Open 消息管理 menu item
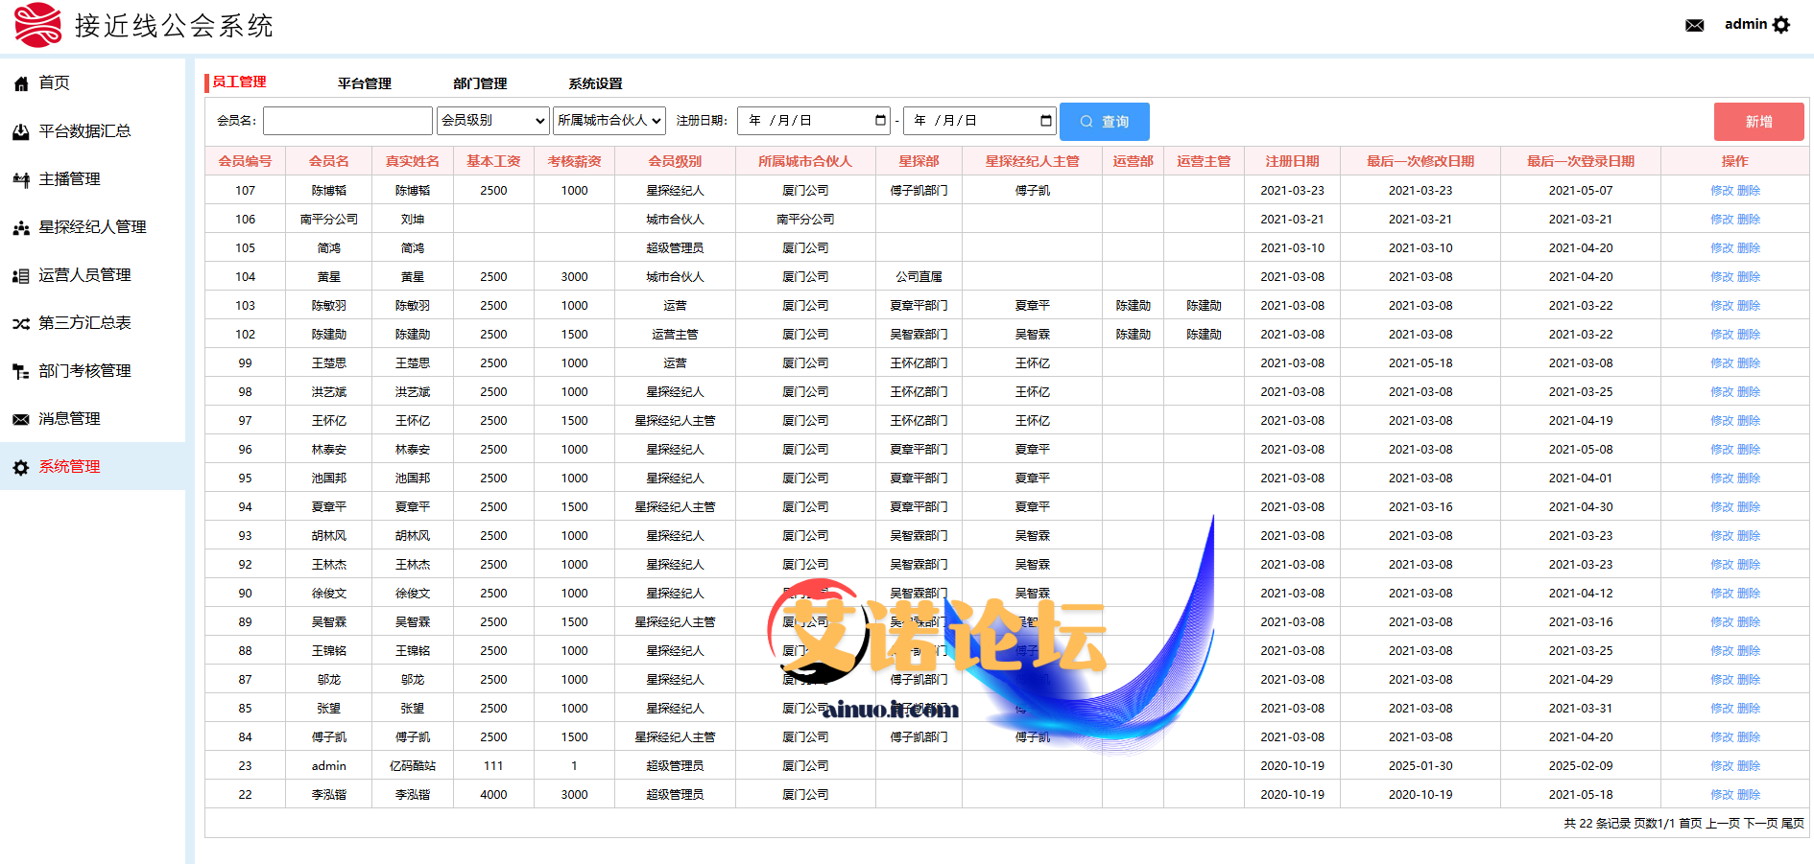The height and width of the screenshot is (864, 1814). (69, 418)
